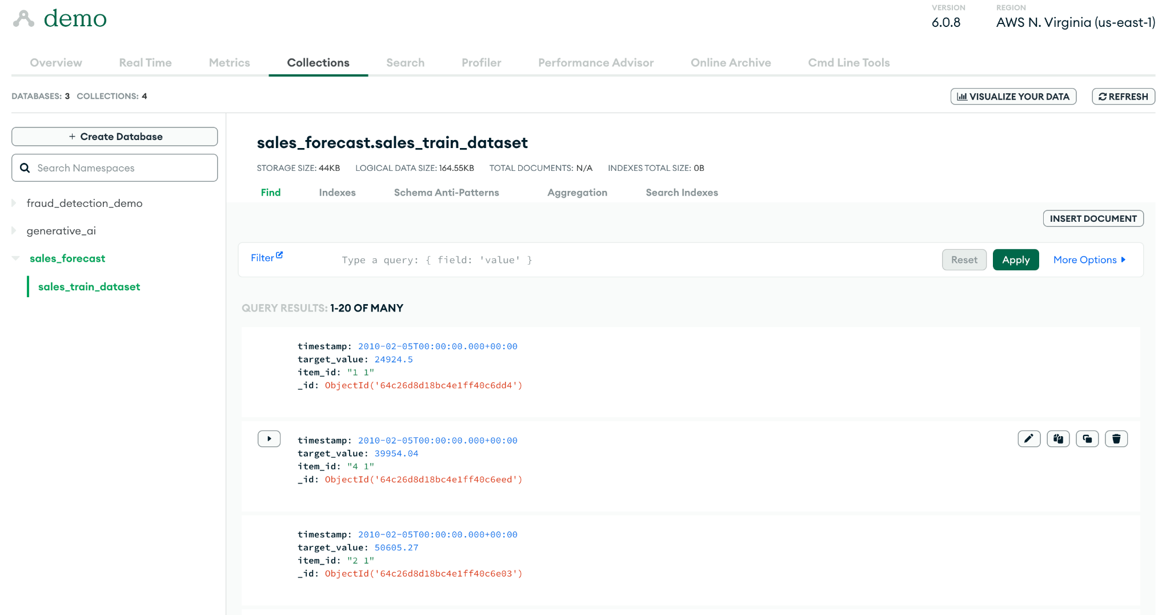Open the Online Archive tab

(x=731, y=63)
